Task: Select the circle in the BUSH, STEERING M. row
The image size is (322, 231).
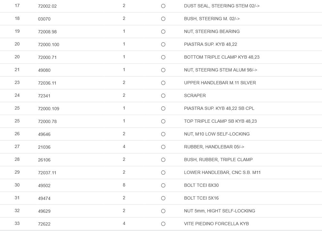Action: pos(163,19)
